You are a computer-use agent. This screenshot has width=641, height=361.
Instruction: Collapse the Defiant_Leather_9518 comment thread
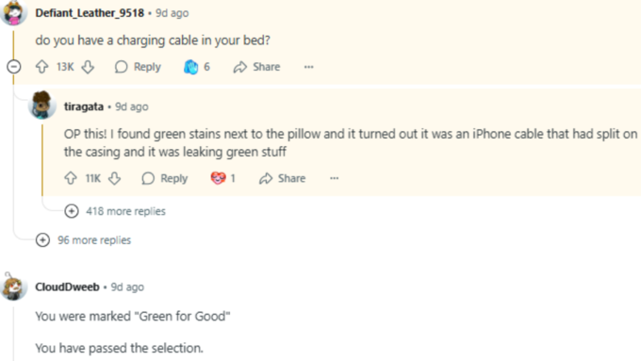pos(14,67)
